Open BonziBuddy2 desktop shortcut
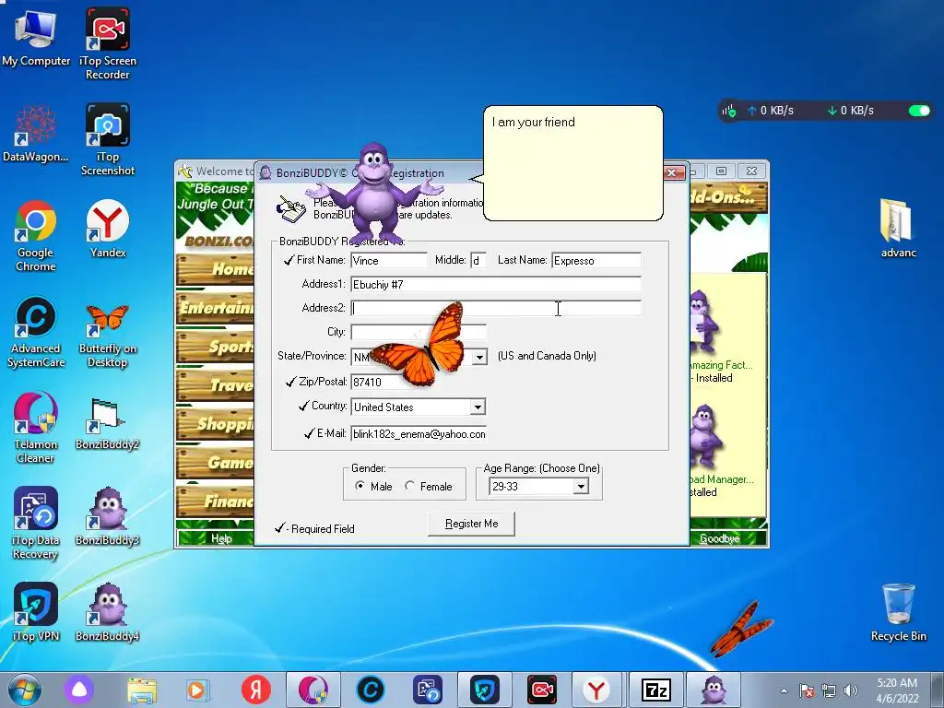Viewport: 944px width, 708px height. (107, 424)
